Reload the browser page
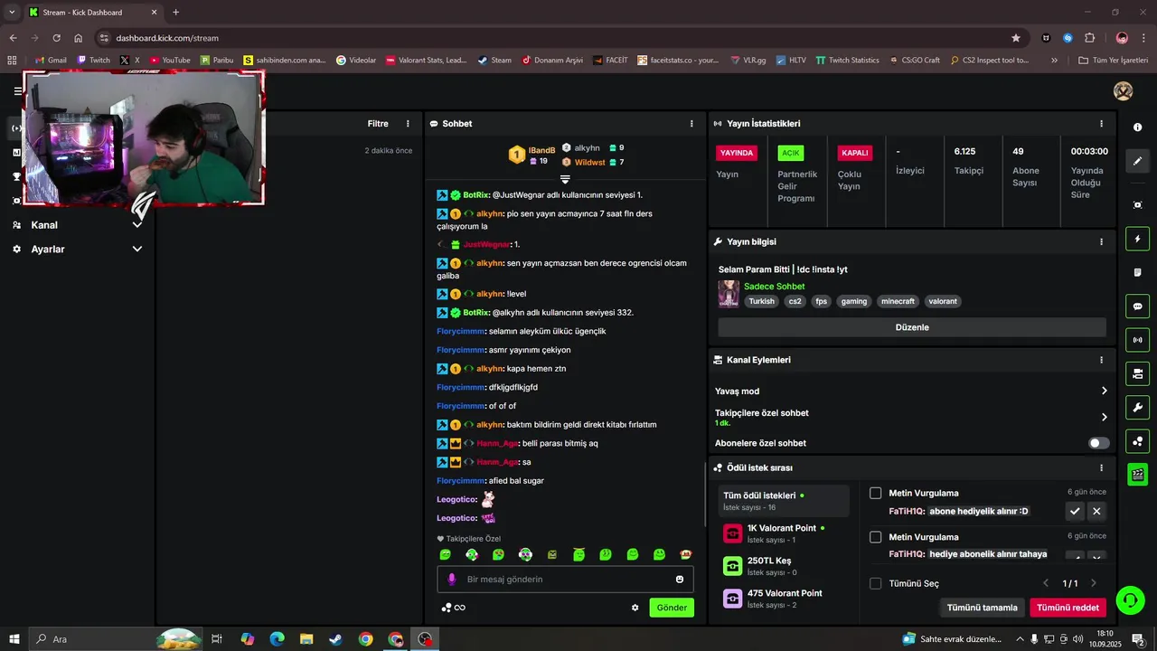The width and height of the screenshot is (1157, 651). [x=56, y=38]
